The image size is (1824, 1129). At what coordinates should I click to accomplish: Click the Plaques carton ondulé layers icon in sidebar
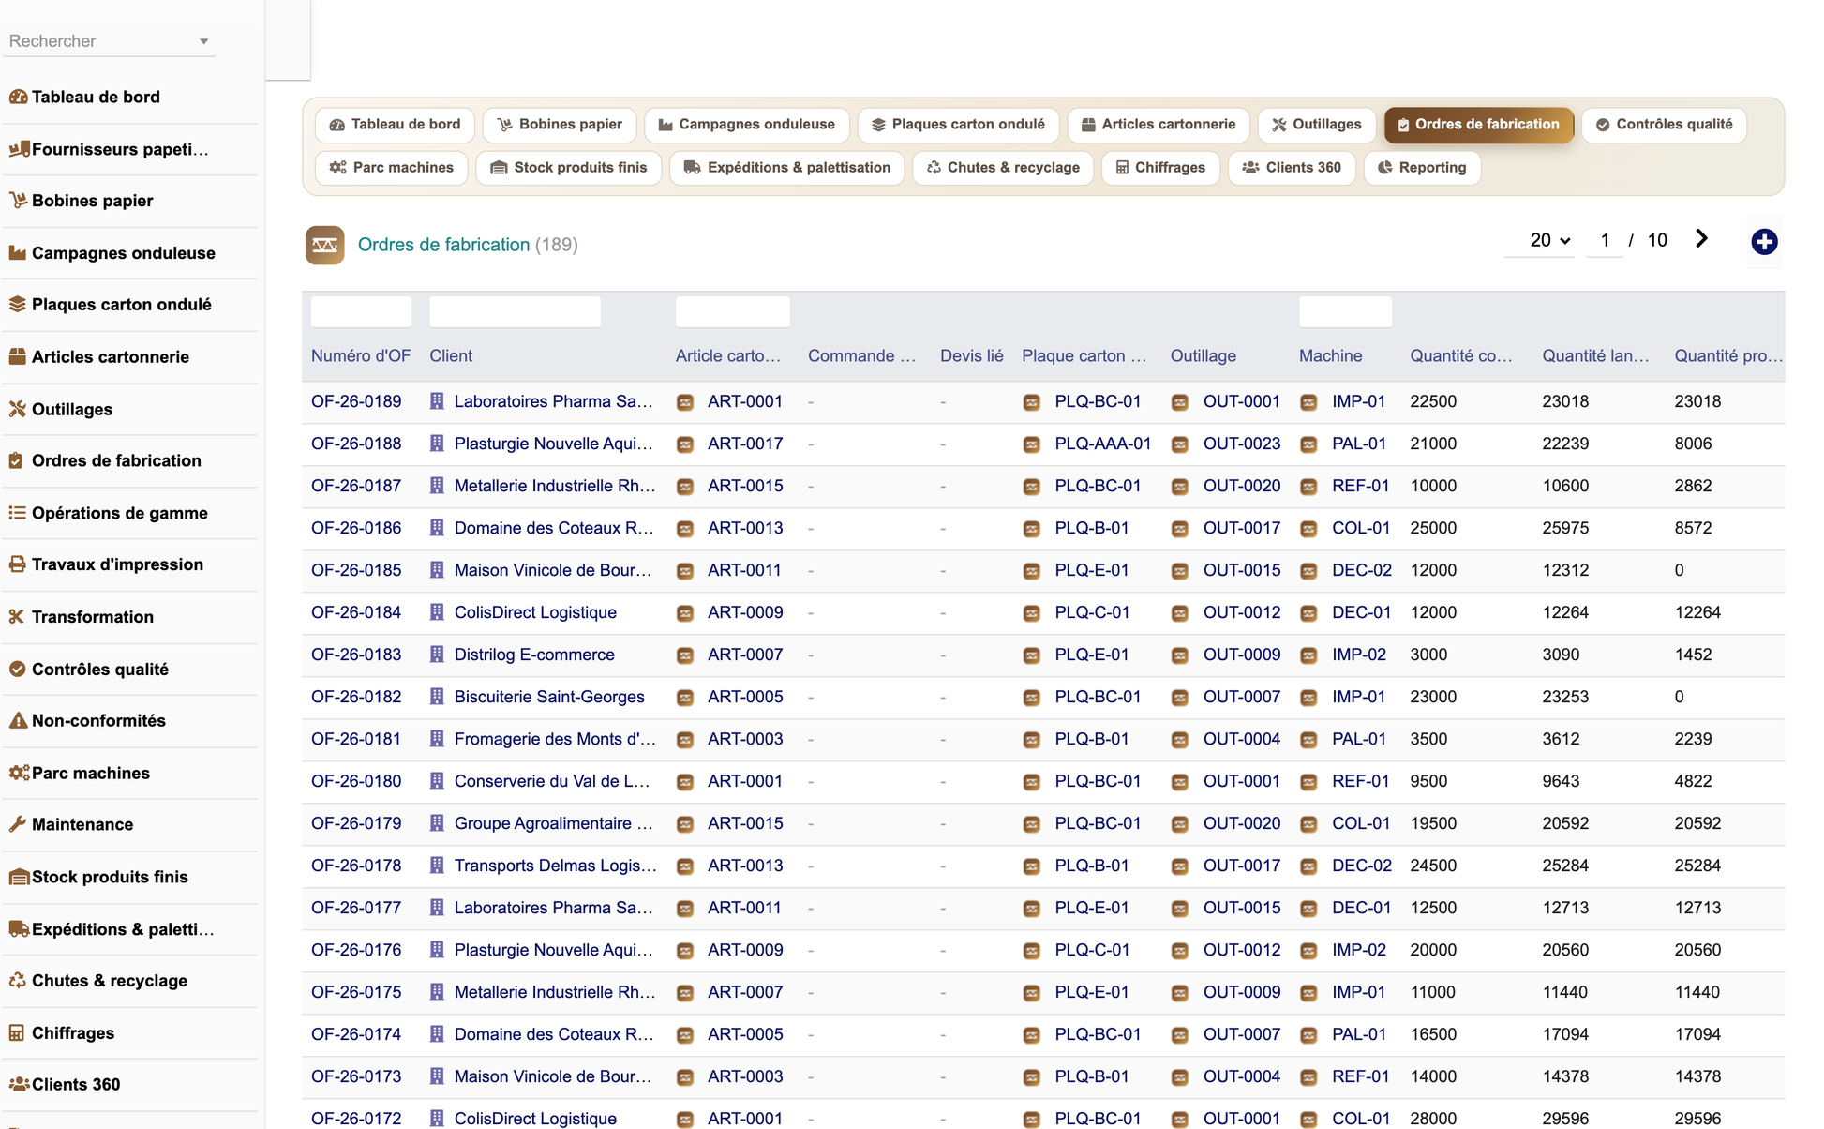click(18, 305)
